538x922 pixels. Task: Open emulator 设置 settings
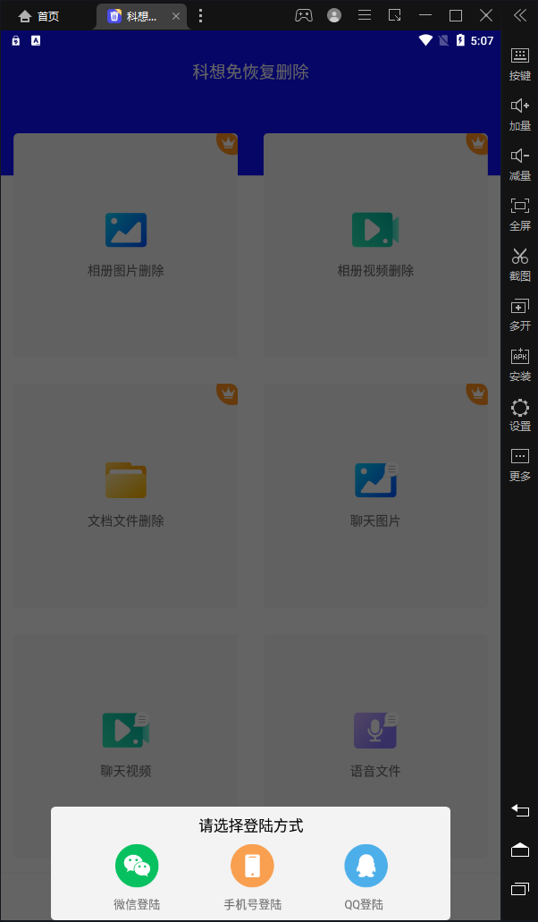pyautogui.click(x=520, y=415)
